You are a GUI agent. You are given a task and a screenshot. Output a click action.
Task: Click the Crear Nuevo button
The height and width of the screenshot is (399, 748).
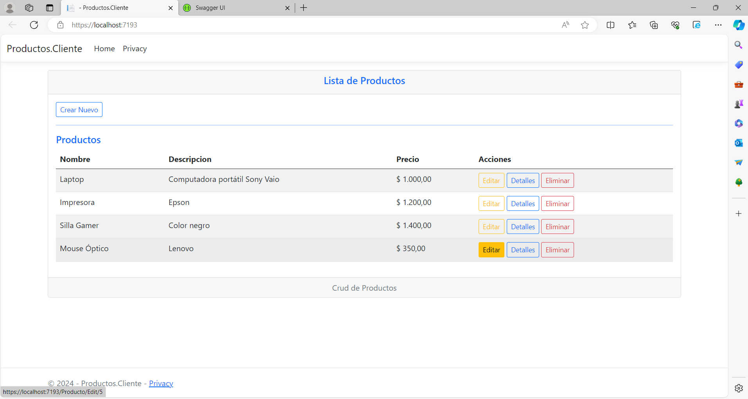coord(79,110)
